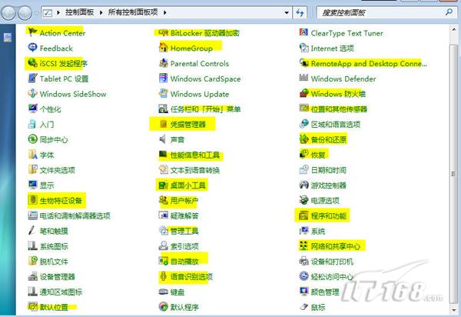The width and height of the screenshot is (461, 317).
Task: Click the HomeGroup house icon
Action: click(x=163, y=48)
